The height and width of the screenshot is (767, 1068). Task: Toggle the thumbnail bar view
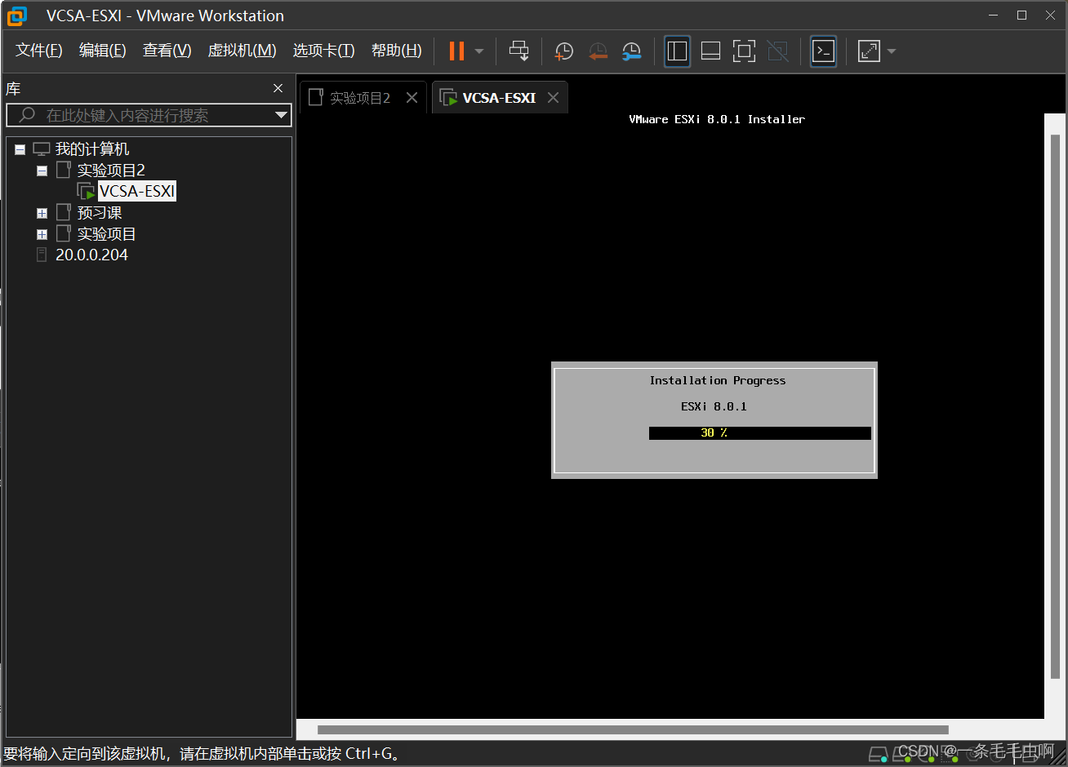(710, 51)
